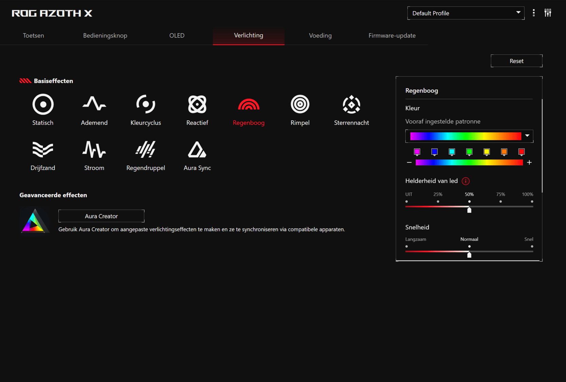Click the speed slider handle at Normaal
Screen dimensions: 566x382
point(469,255)
